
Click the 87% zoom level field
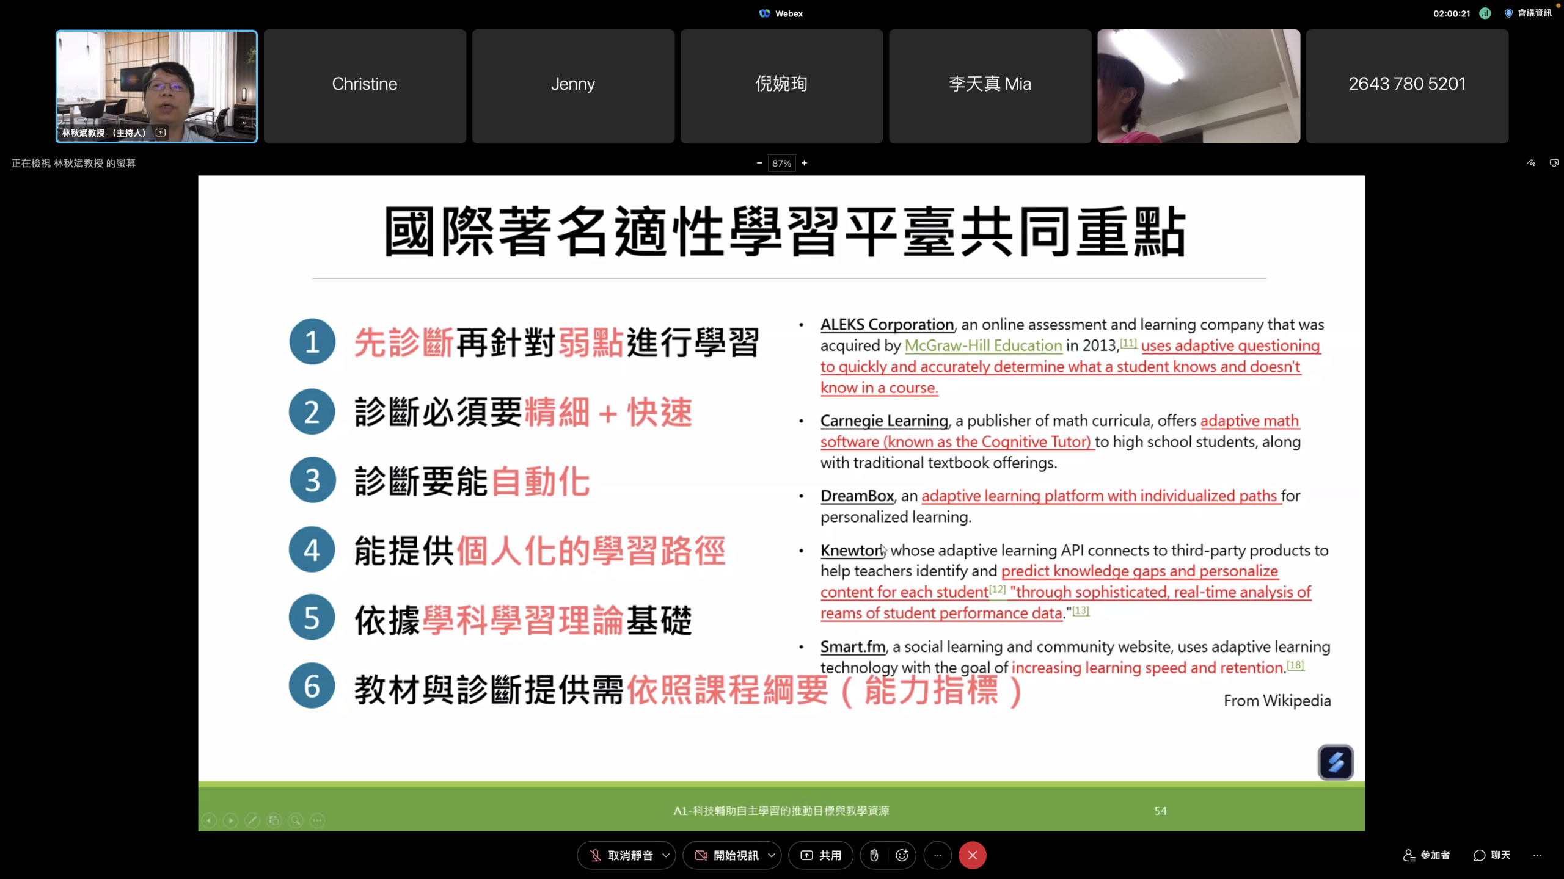[781, 163]
